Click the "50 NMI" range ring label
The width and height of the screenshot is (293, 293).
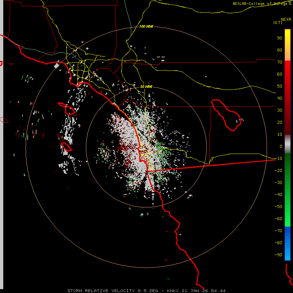(146, 87)
